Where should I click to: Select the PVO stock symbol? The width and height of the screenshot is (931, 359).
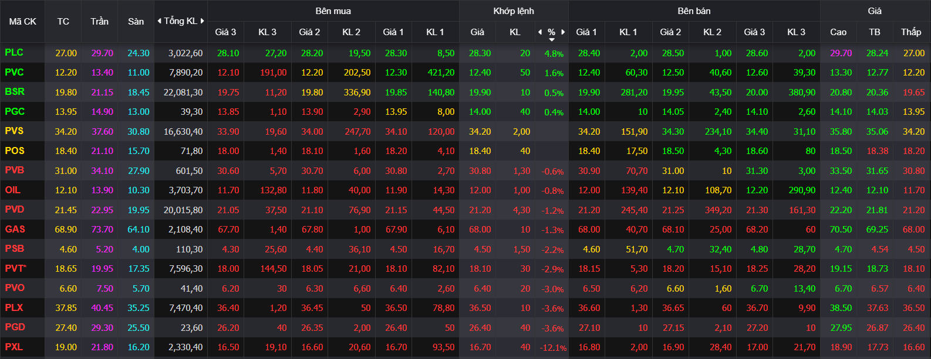(x=15, y=288)
